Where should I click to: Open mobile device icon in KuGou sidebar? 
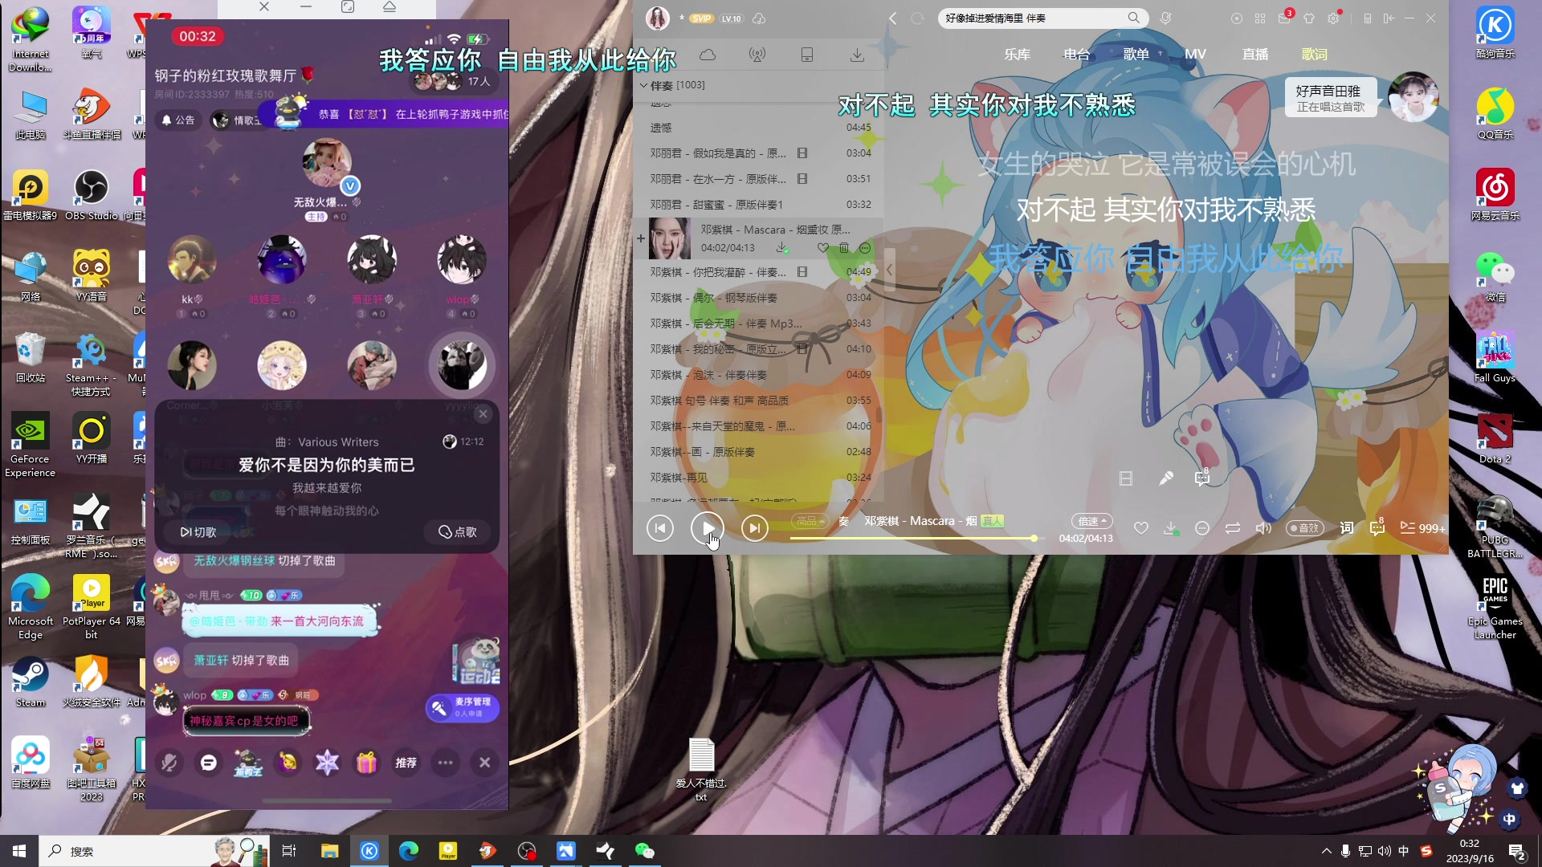[x=807, y=55]
